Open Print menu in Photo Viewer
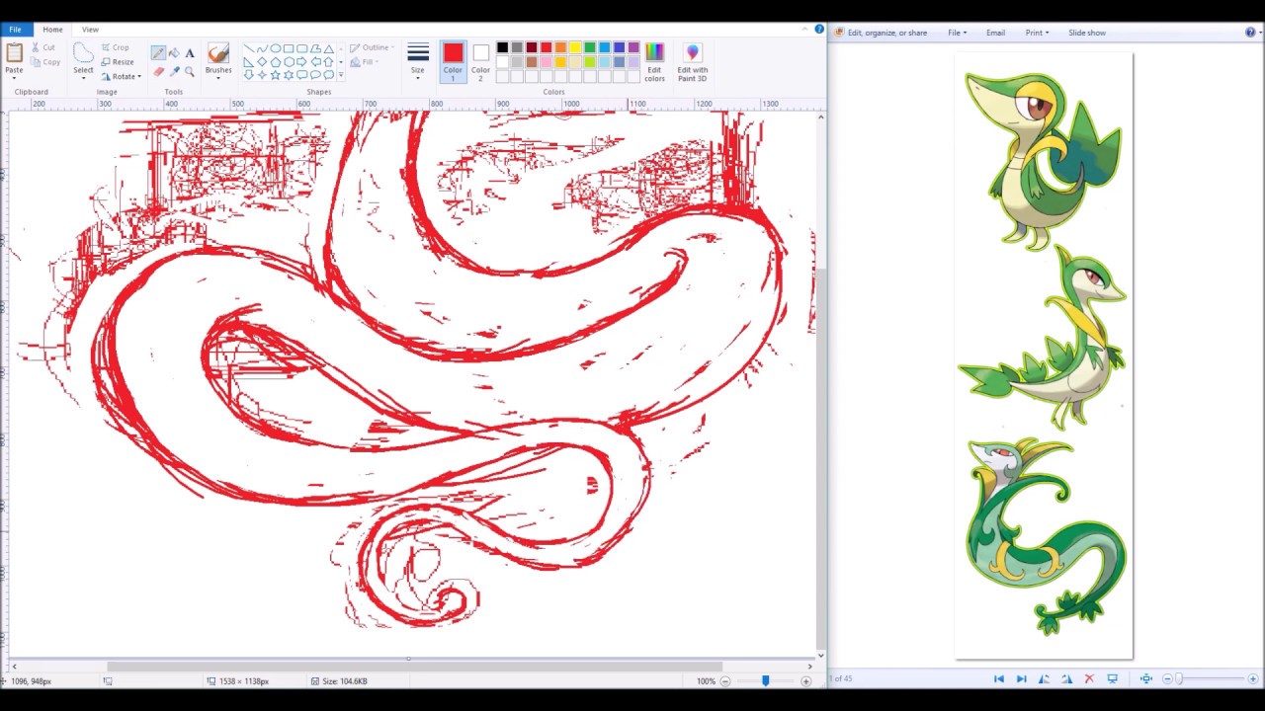 (x=1037, y=33)
